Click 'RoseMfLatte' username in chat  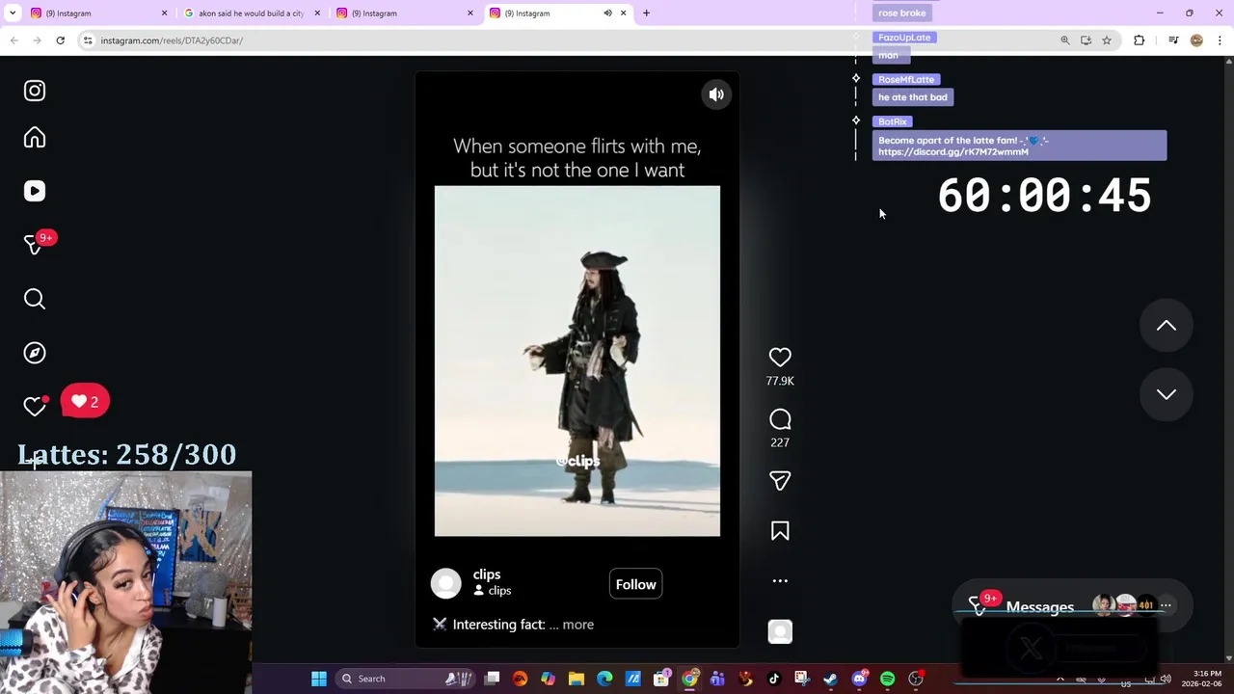click(x=906, y=79)
